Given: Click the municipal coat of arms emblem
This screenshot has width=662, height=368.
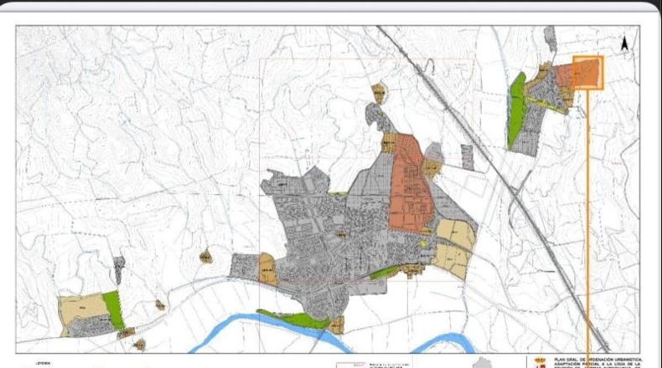Looking at the screenshot, I should point(540,363).
